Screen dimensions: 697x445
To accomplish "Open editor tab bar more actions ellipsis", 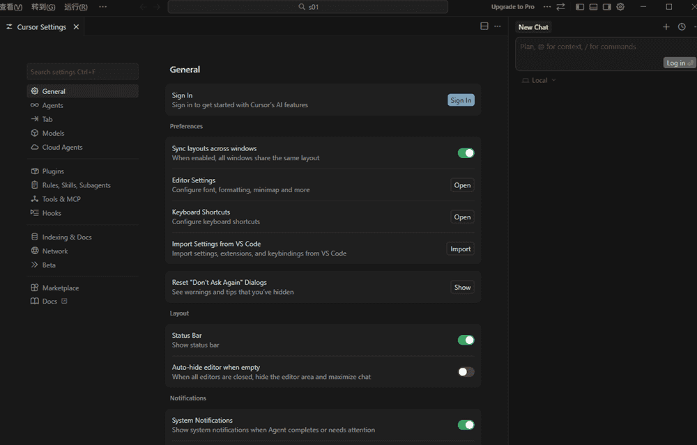I will (x=497, y=26).
